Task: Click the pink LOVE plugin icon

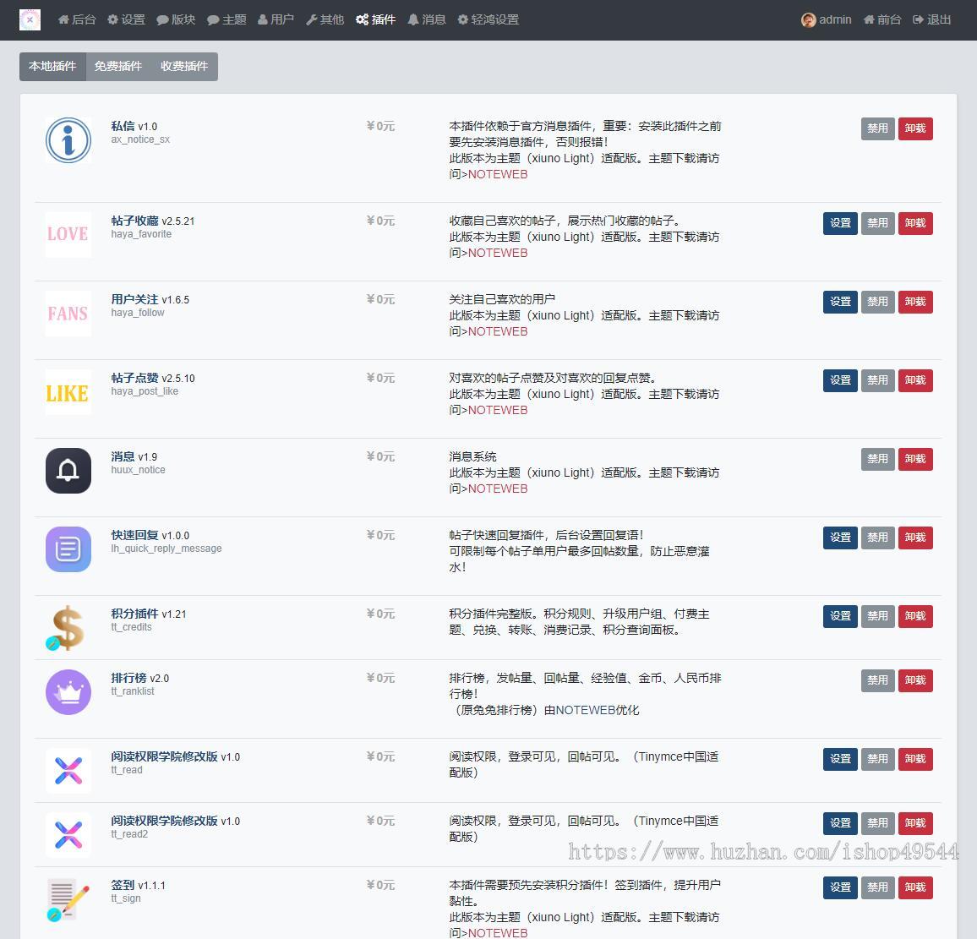Action: tap(68, 234)
